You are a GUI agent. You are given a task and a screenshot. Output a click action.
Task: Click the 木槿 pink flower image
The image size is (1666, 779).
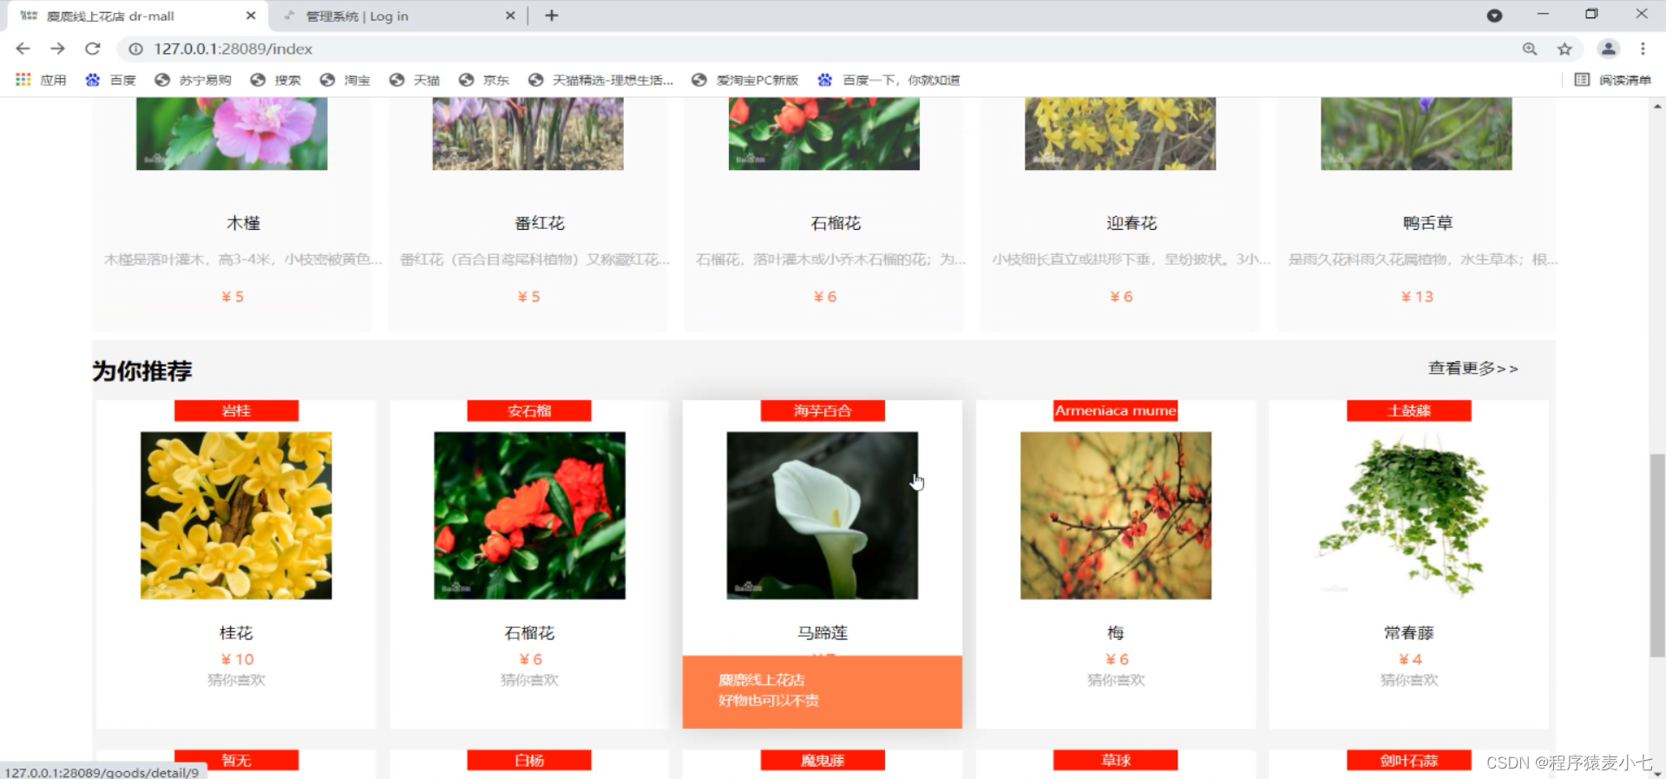[x=232, y=134]
